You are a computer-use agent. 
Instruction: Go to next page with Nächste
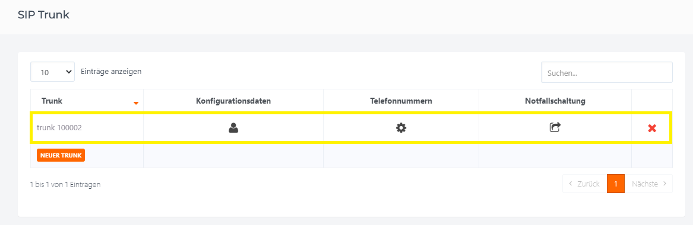tap(649, 184)
